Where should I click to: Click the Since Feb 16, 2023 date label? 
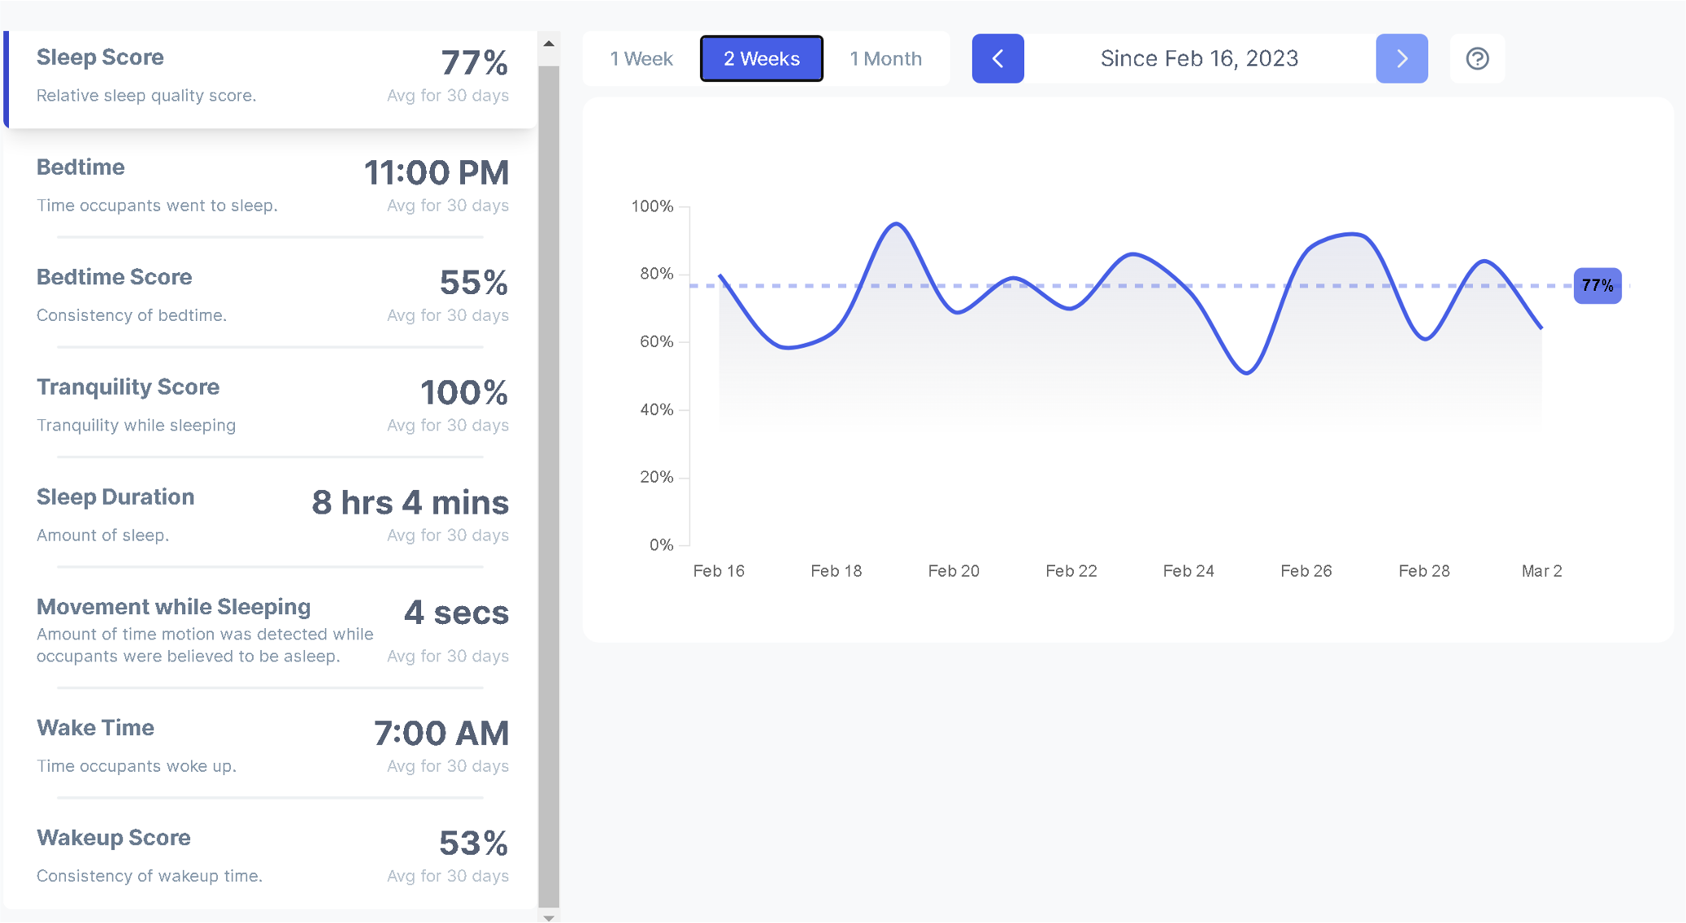(x=1199, y=58)
